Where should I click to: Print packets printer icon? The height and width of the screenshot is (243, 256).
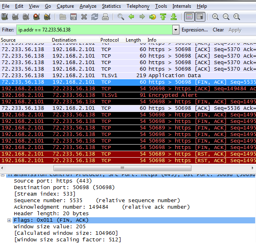pyautogui.click(x=105, y=17)
